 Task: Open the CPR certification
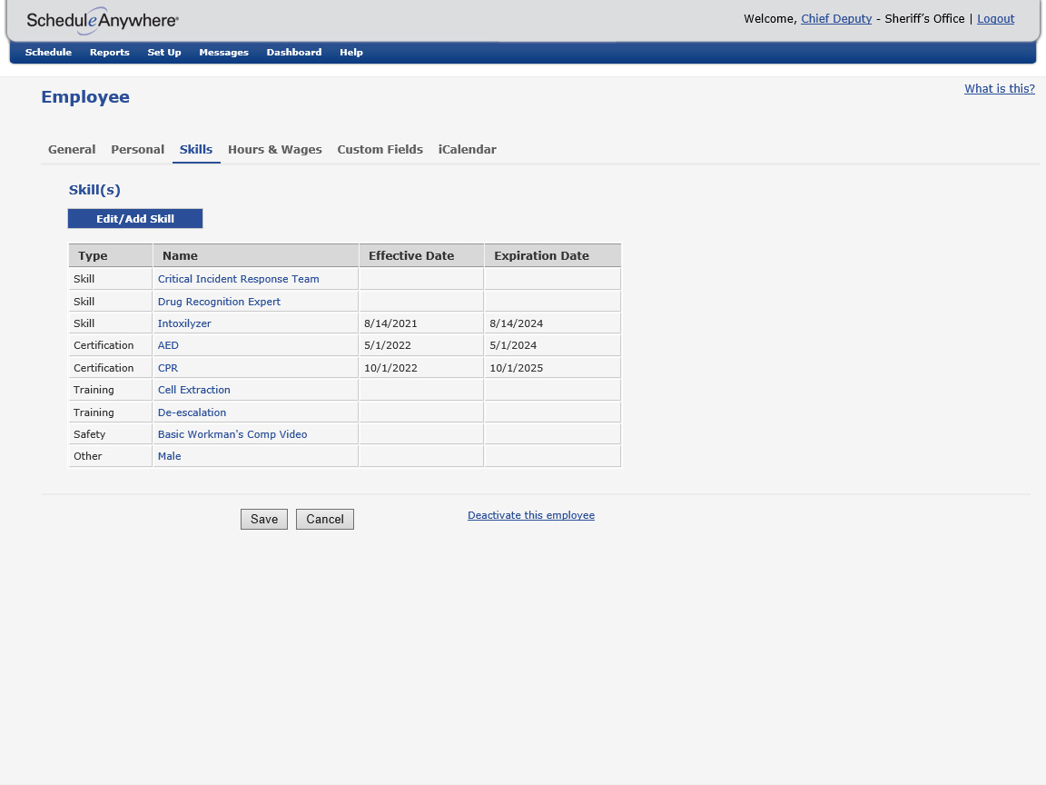[167, 368]
